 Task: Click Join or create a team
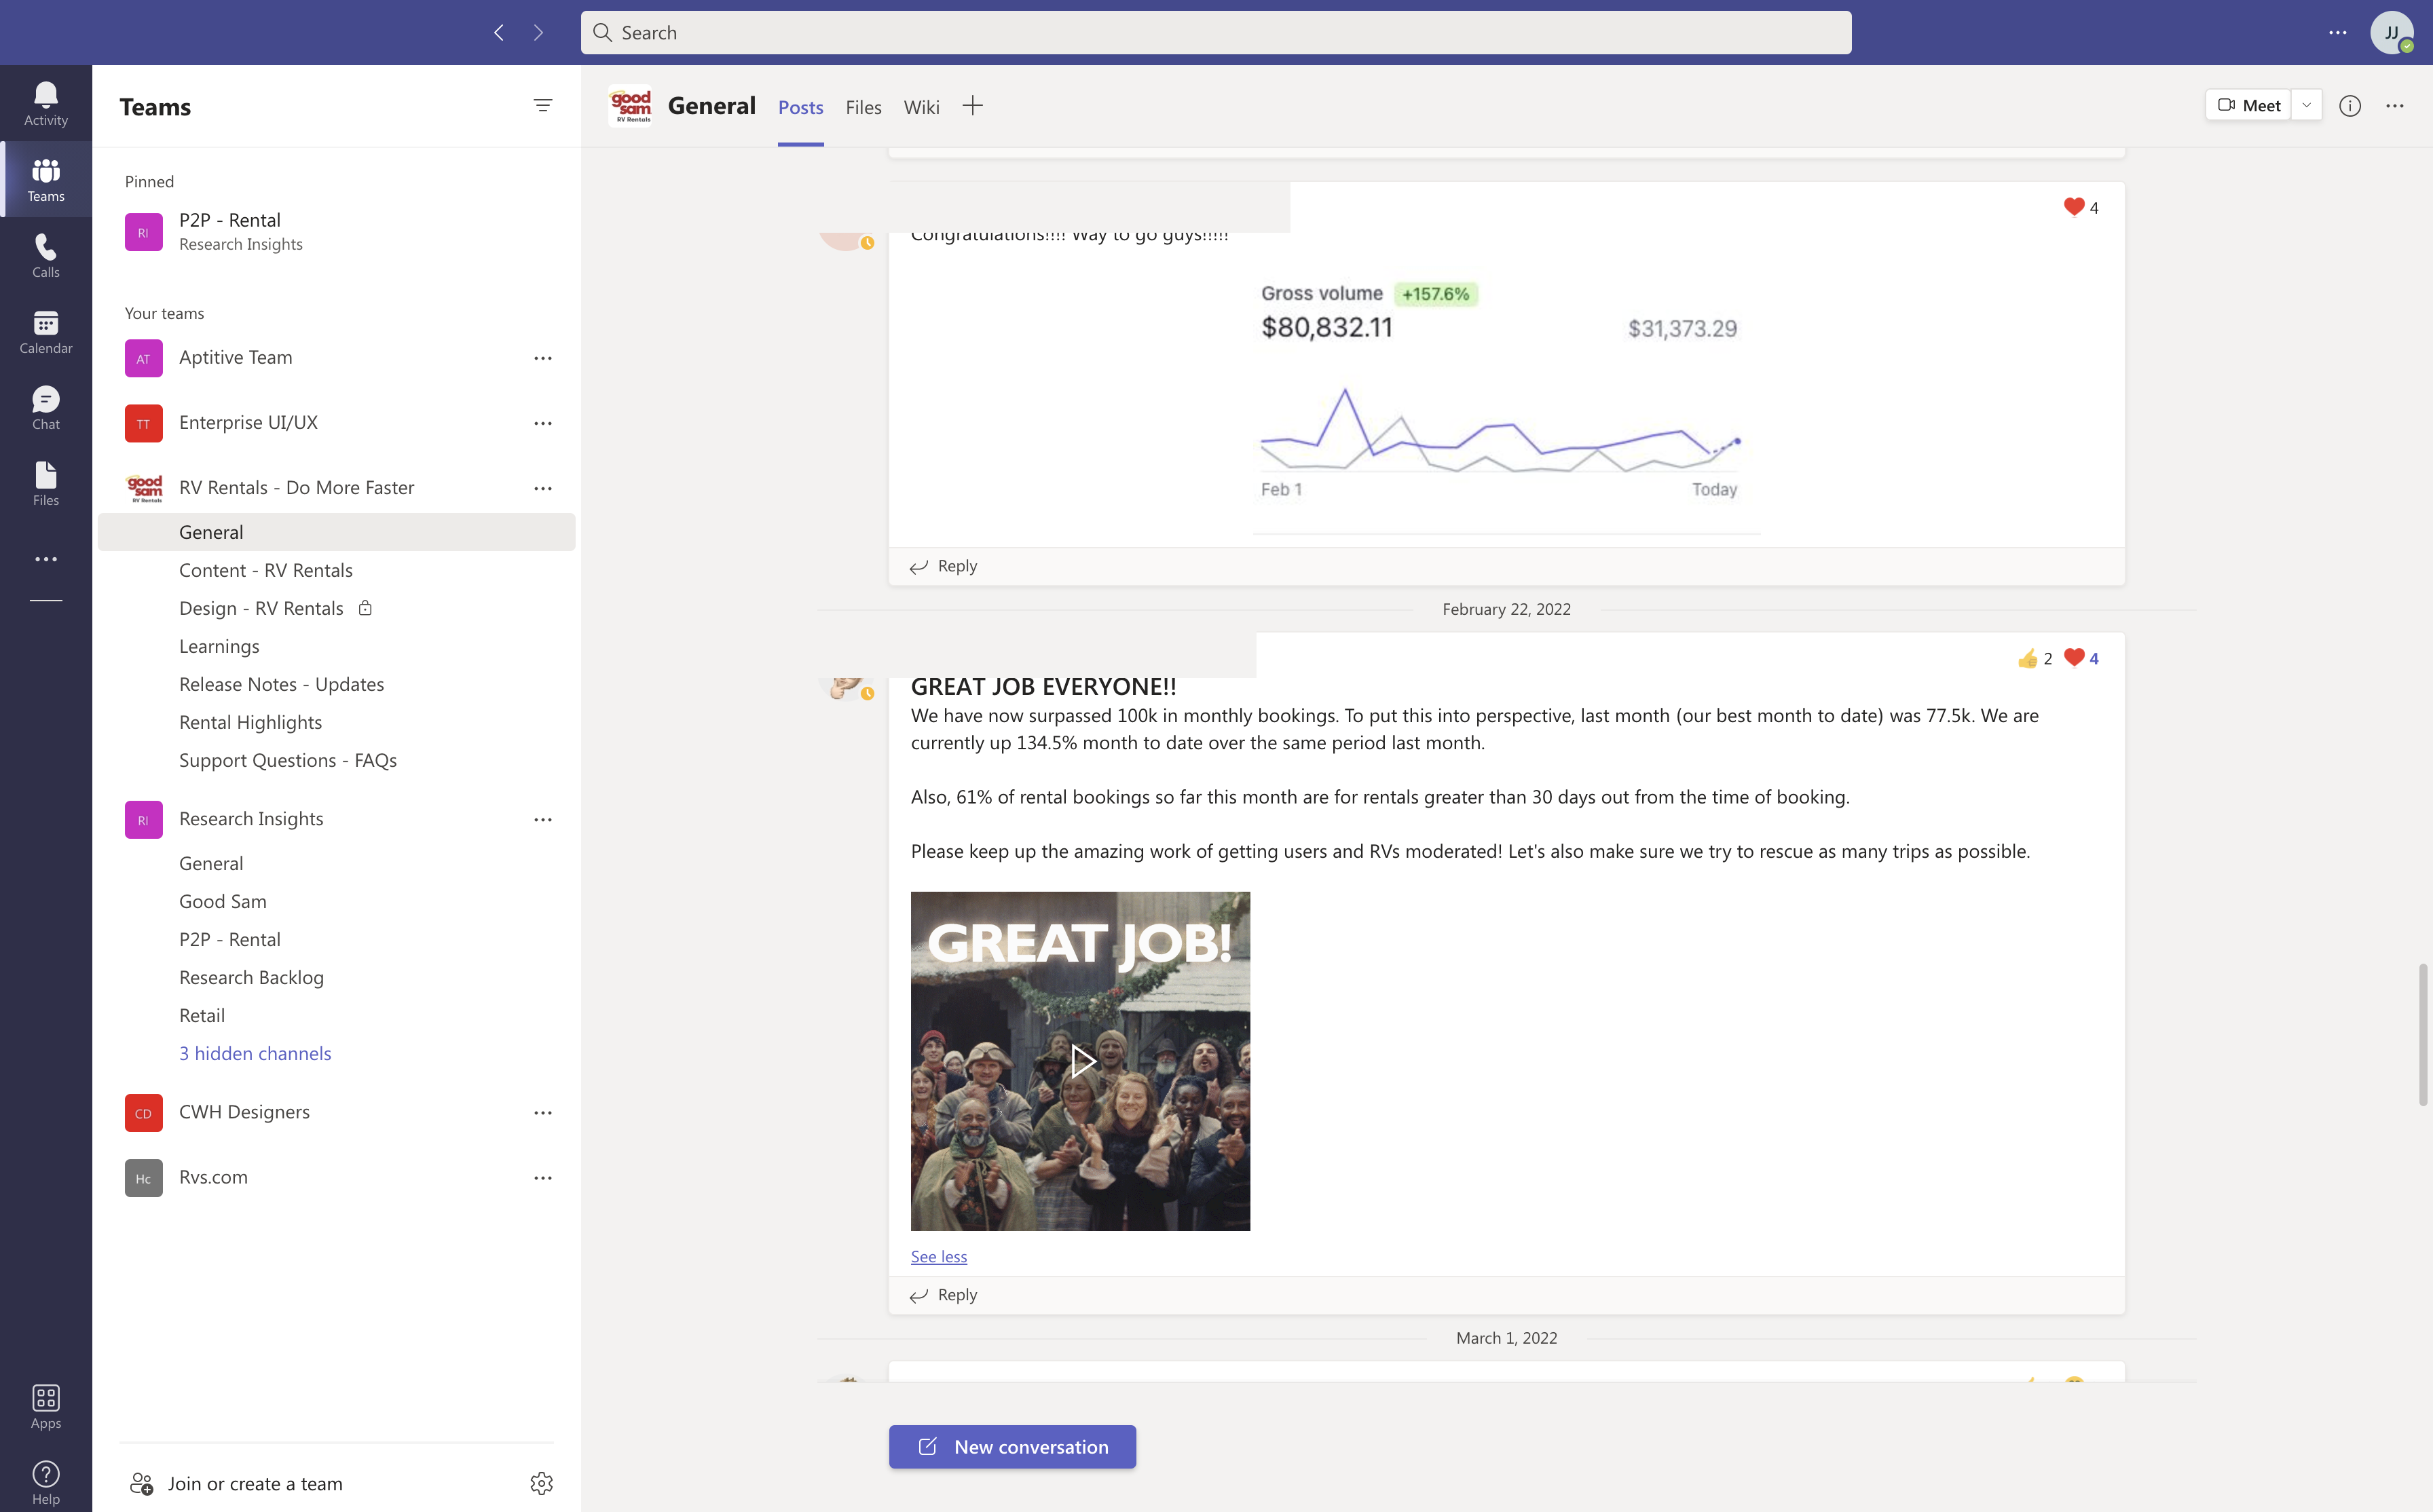tap(236, 1483)
